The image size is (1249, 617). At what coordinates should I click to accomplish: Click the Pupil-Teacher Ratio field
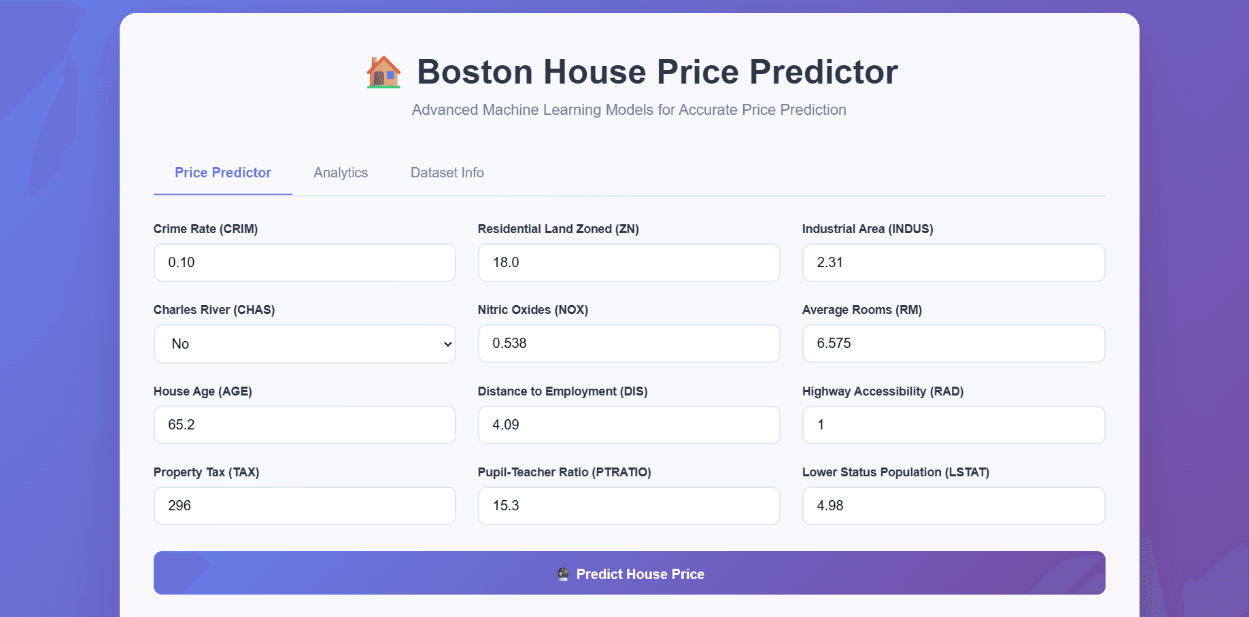629,506
